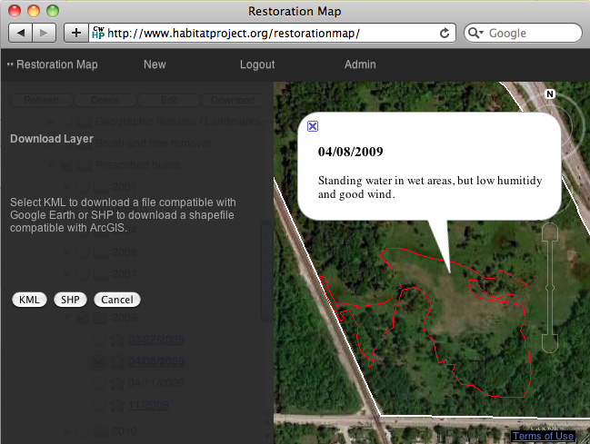This screenshot has width=590, height=444.
Task: Download the layer as KML
Action: pyautogui.click(x=29, y=300)
